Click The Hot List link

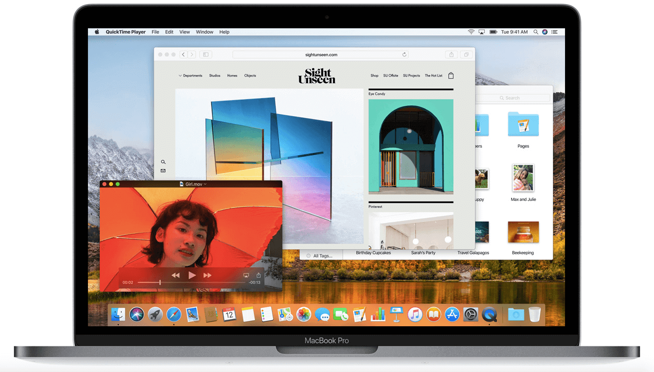click(433, 76)
